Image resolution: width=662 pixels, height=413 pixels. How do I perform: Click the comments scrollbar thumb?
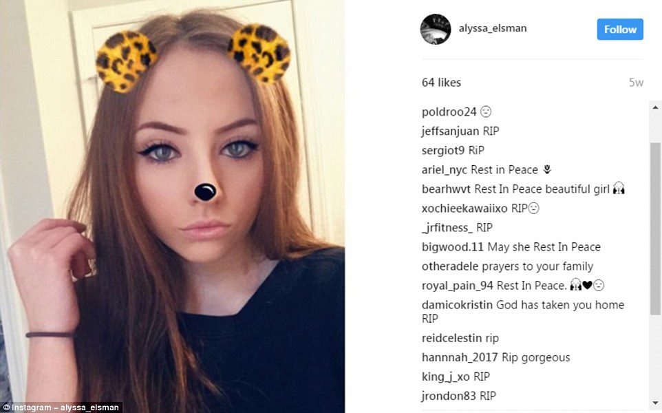click(x=655, y=229)
